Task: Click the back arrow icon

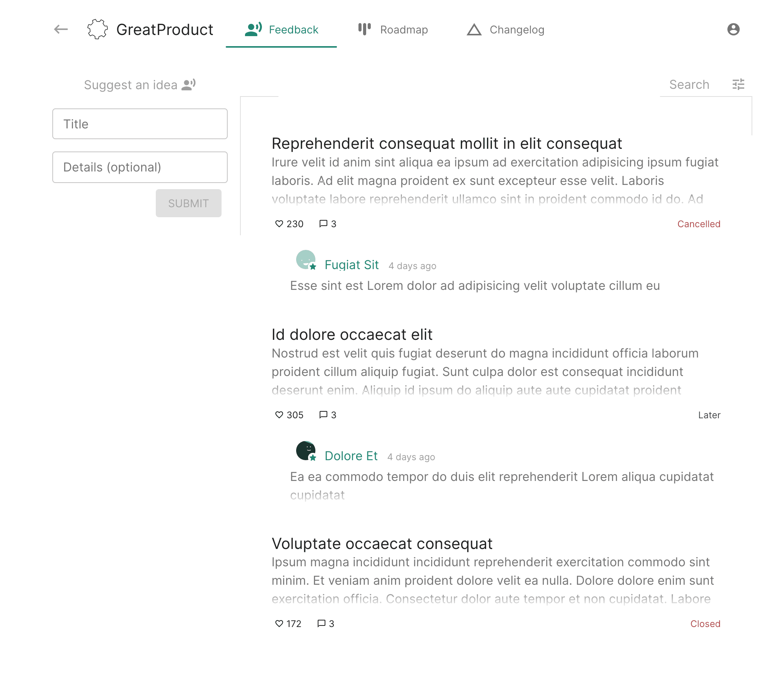Action: 61,29
